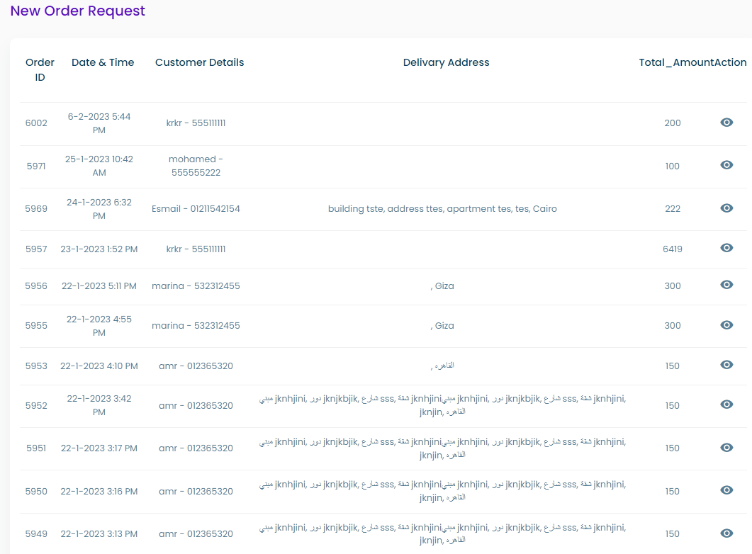Select order ID 5951 cell
Screen dimensions: 752x554
[x=36, y=448]
